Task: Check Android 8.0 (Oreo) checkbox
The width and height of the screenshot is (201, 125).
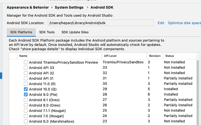Action: click(26, 105)
